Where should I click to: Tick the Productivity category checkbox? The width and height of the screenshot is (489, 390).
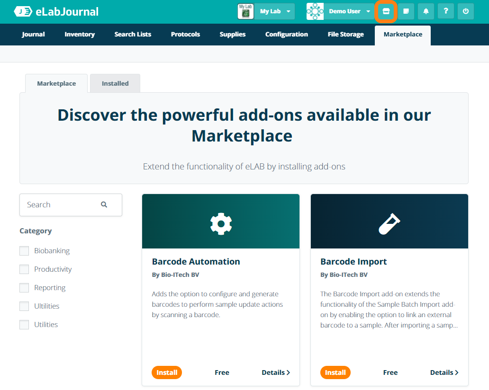click(x=24, y=269)
